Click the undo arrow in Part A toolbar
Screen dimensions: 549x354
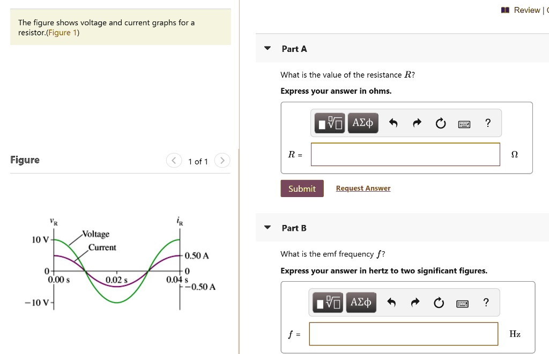click(x=393, y=123)
